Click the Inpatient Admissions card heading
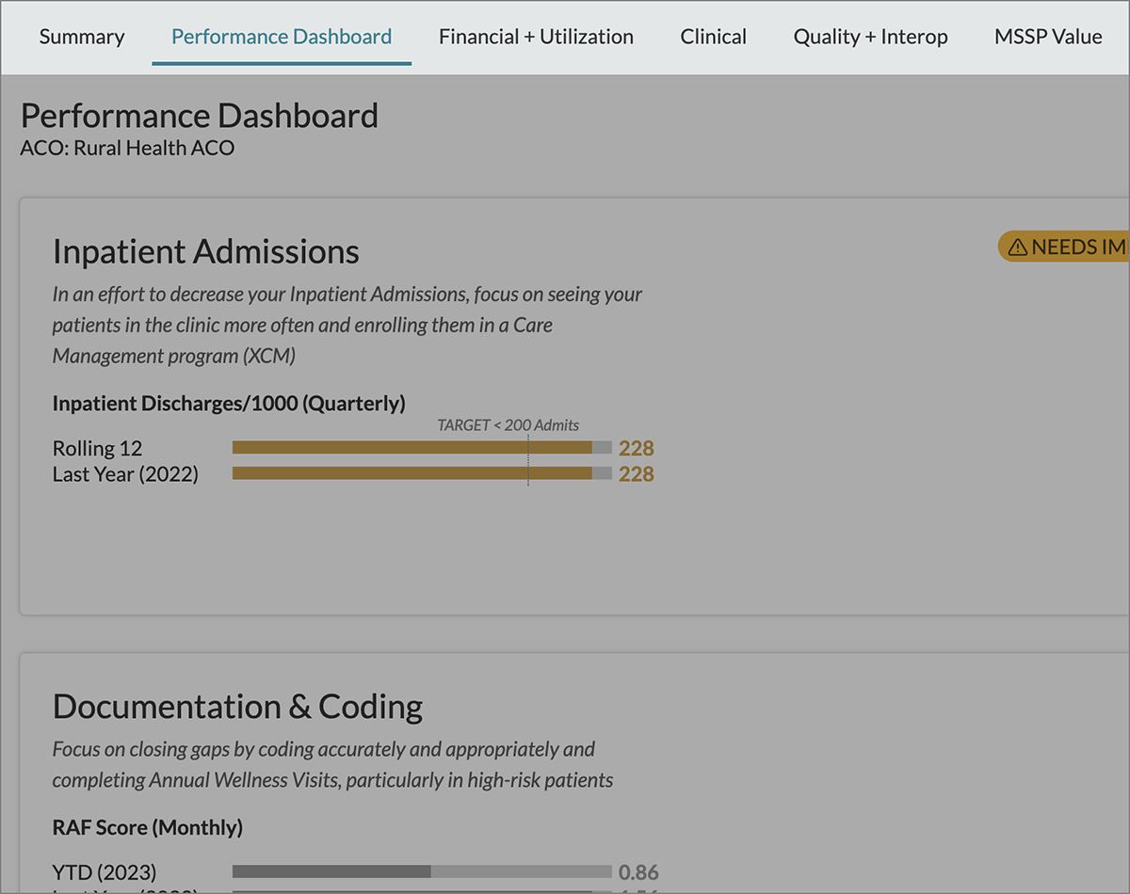Screen dimensions: 1130x894 tap(206, 251)
